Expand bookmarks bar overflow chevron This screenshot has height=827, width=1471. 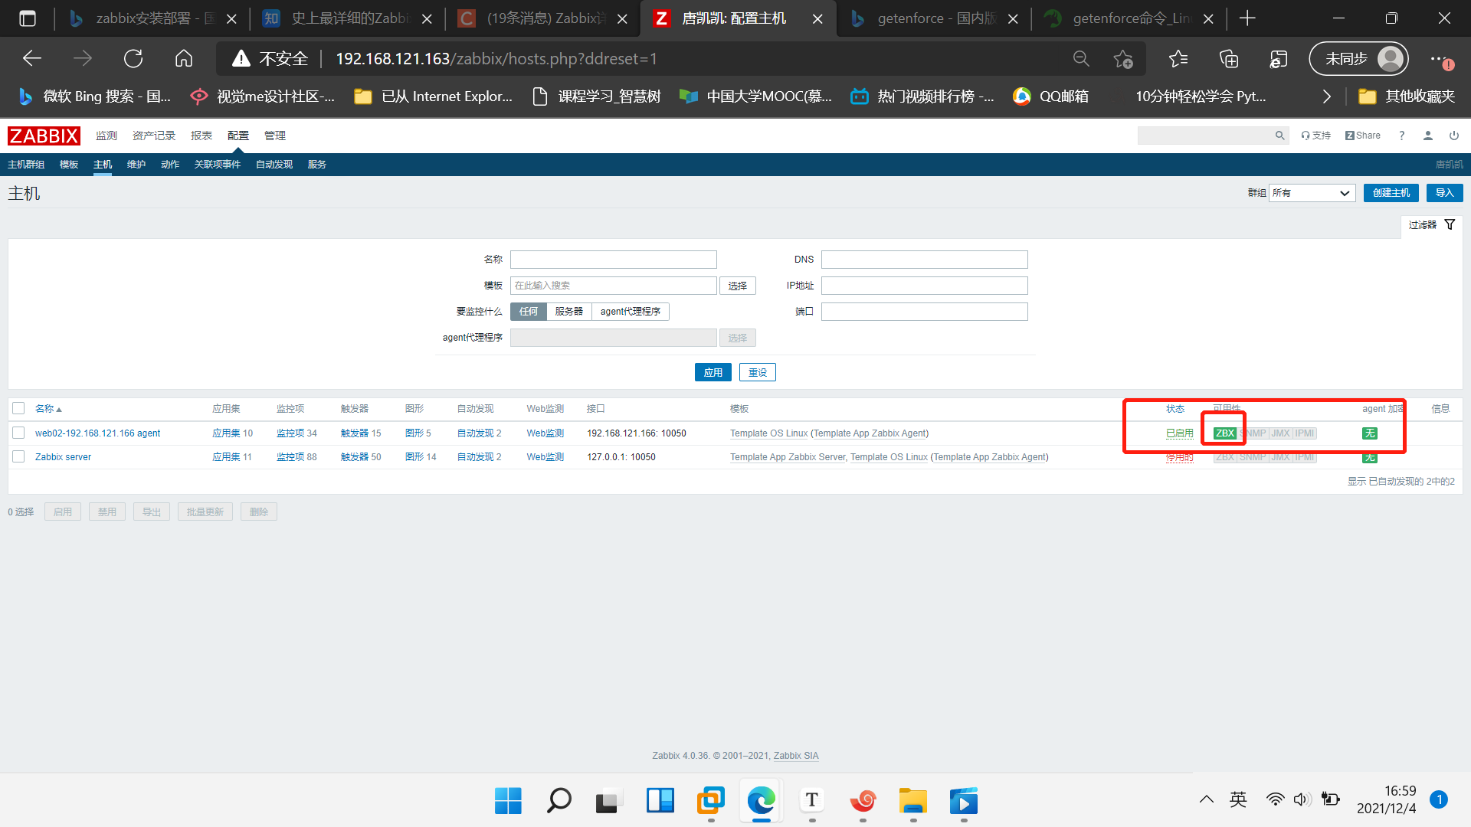point(1327,96)
